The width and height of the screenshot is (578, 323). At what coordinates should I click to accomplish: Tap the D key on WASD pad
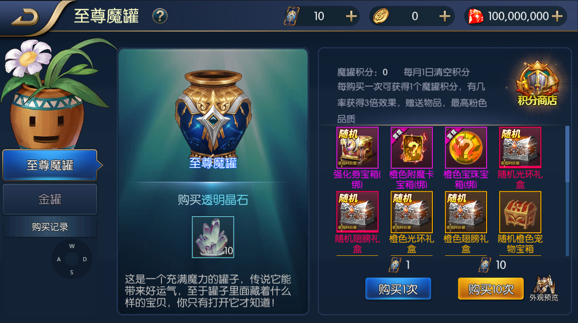[x=85, y=259]
